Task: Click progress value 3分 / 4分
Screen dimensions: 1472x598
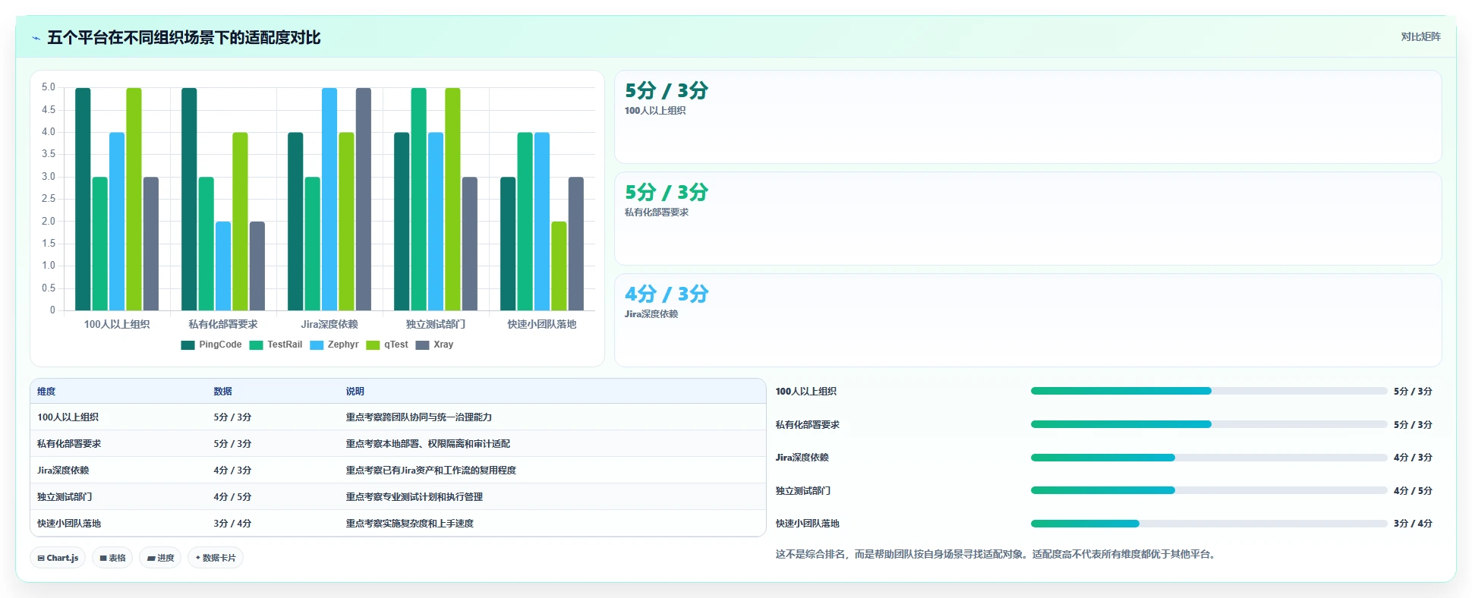Action: 1413,524
